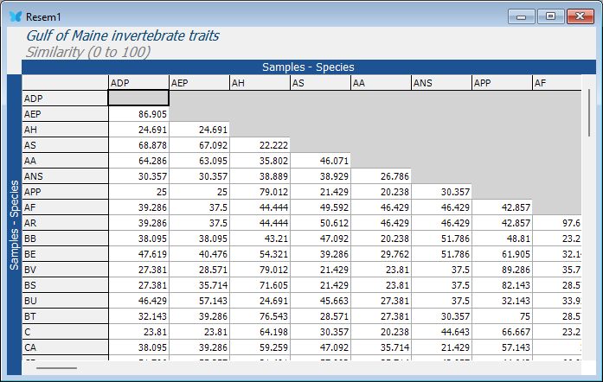Click the BT row header

click(65, 316)
